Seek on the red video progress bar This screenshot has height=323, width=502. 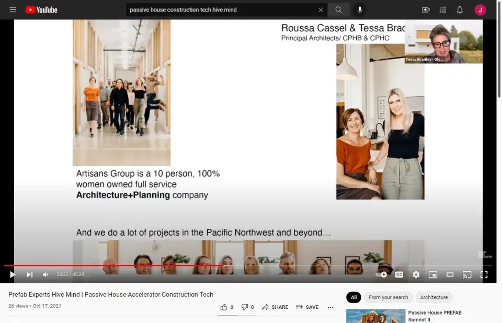[x=157, y=266]
